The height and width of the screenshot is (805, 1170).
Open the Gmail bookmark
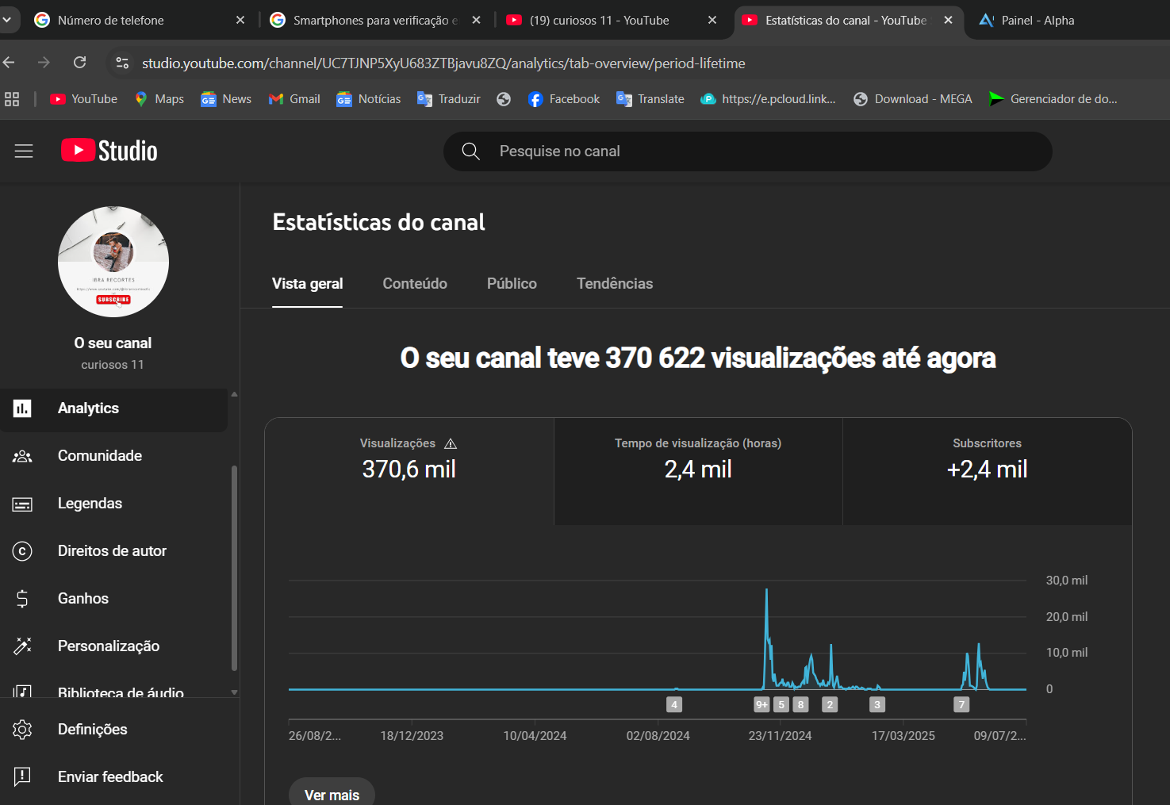[x=294, y=99]
